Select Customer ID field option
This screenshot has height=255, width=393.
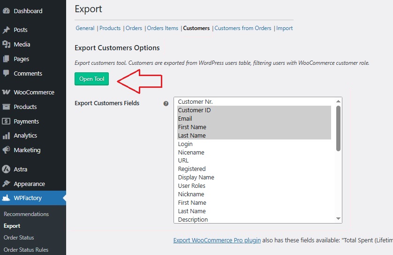click(x=254, y=110)
